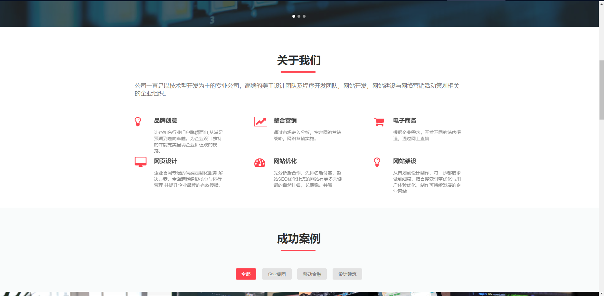Image resolution: width=604 pixels, height=296 pixels.
Task: Switch to the second carousel slide dot
Action: coord(299,16)
